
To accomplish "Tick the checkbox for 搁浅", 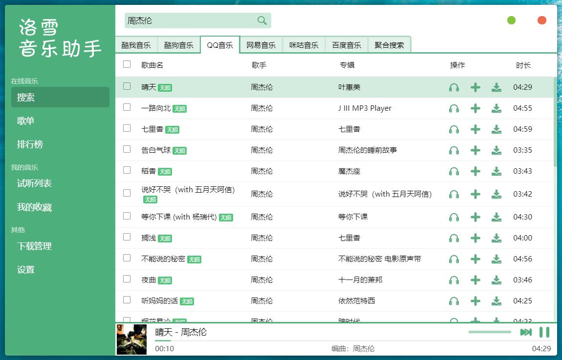I will (x=127, y=237).
